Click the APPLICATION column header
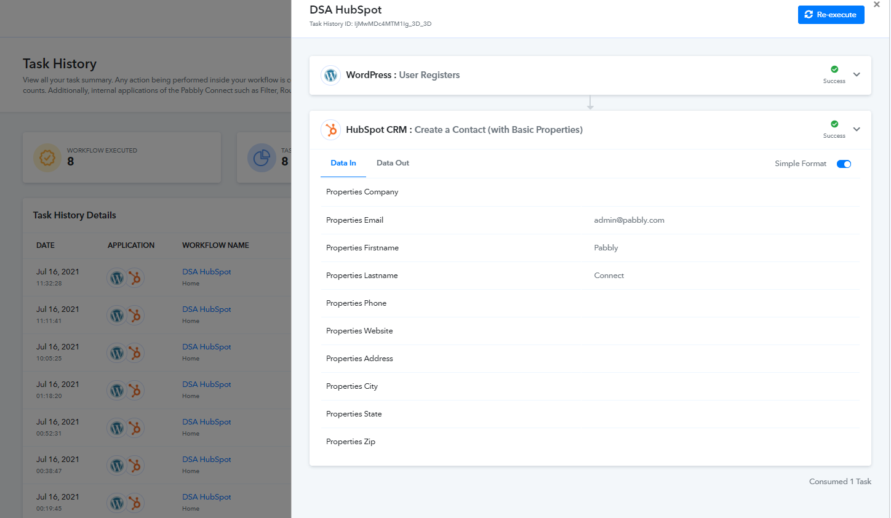The image size is (891, 518). pos(131,245)
